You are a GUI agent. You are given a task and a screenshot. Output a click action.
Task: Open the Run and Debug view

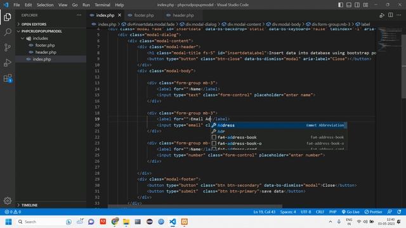8,63
